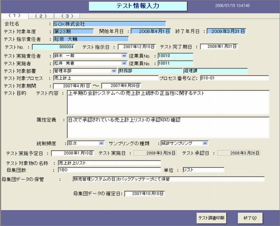Open the テスト実施者 dropdown arrow
The height and width of the screenshot is (226, 280).
124,63
